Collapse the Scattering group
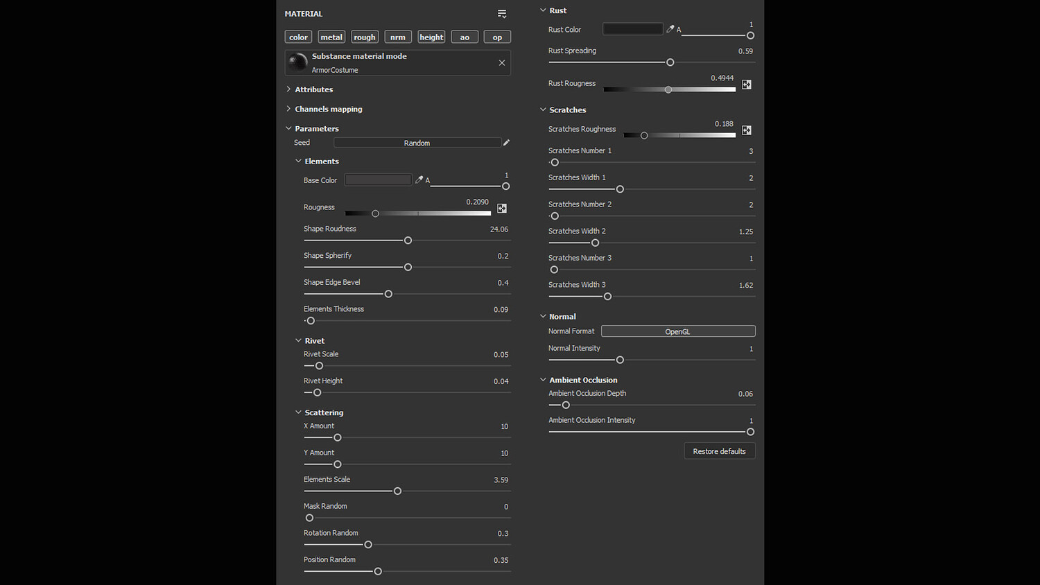The width and height of the screenshot is (1040, 585). [x=298, y=412]
